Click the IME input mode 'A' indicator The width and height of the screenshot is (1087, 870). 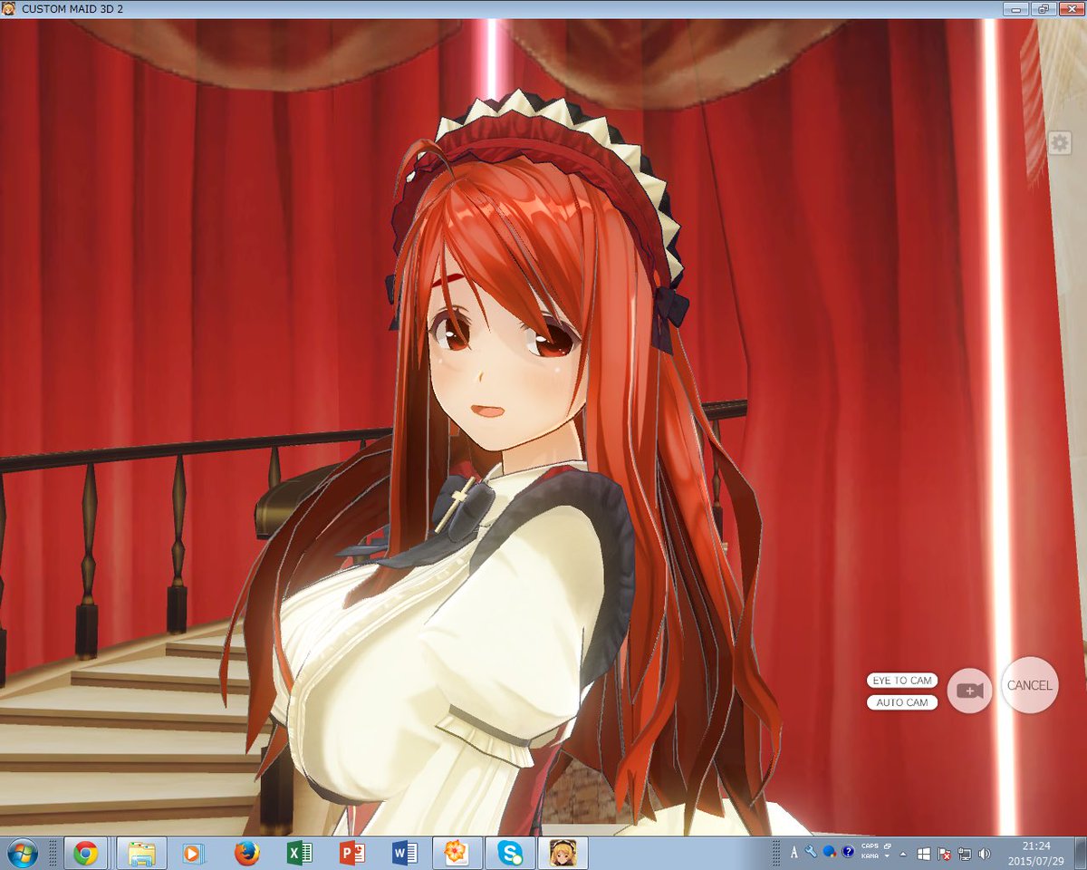(x=794, y=853)
